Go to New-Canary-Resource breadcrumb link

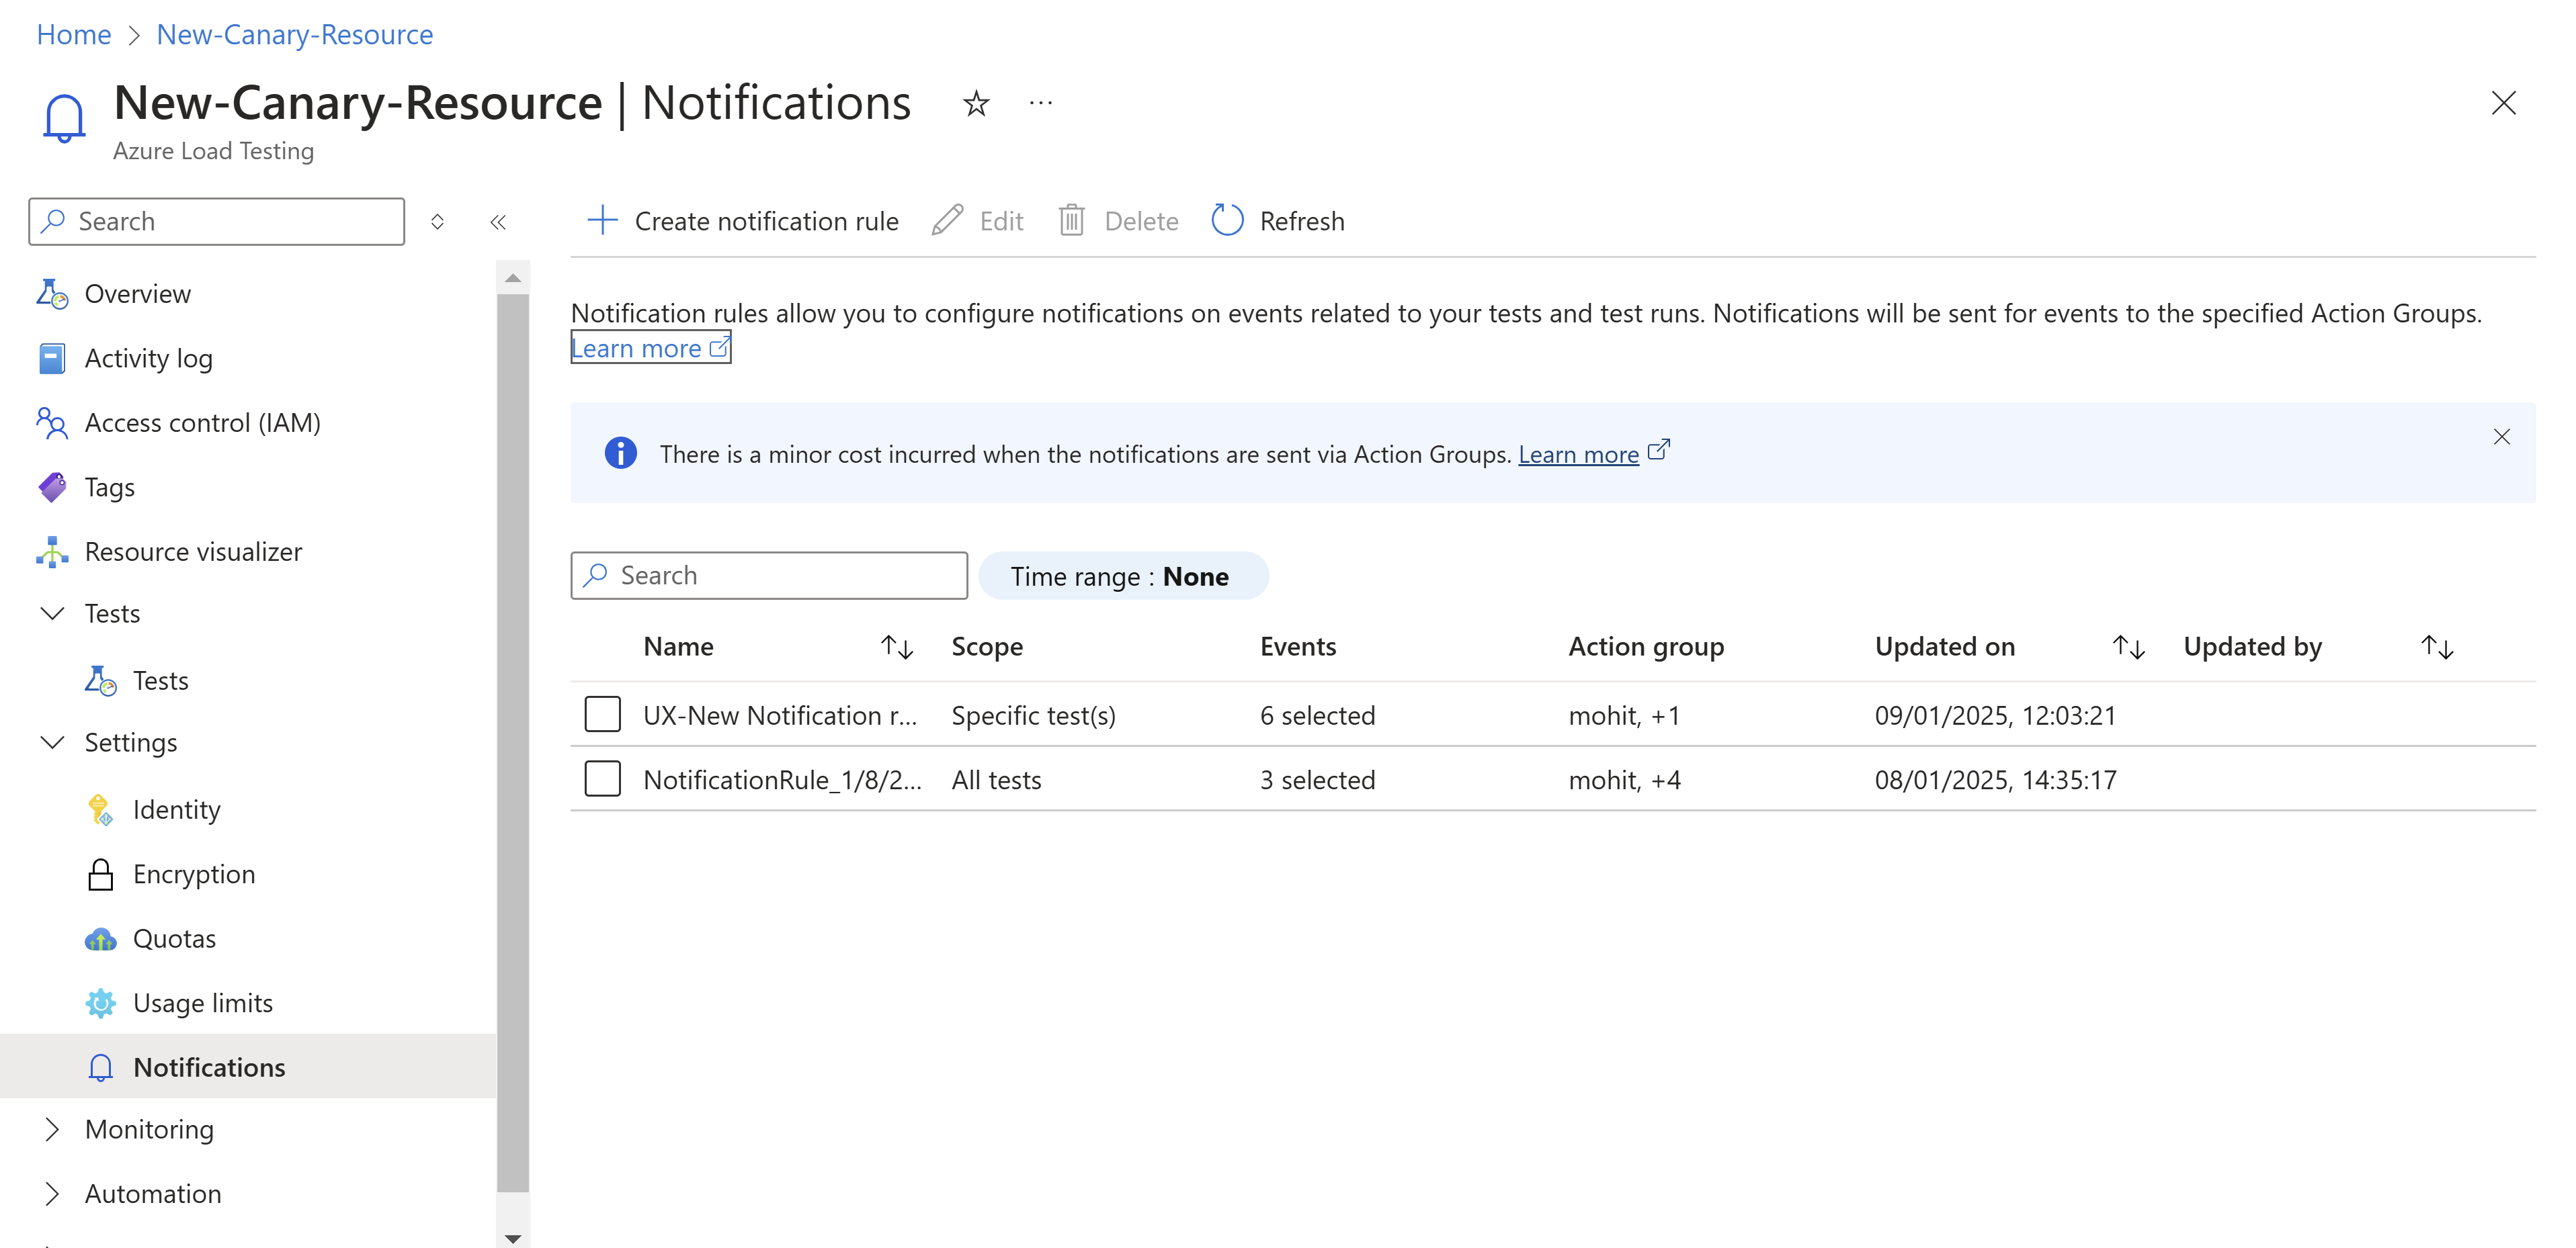click(x=295, y=34)
